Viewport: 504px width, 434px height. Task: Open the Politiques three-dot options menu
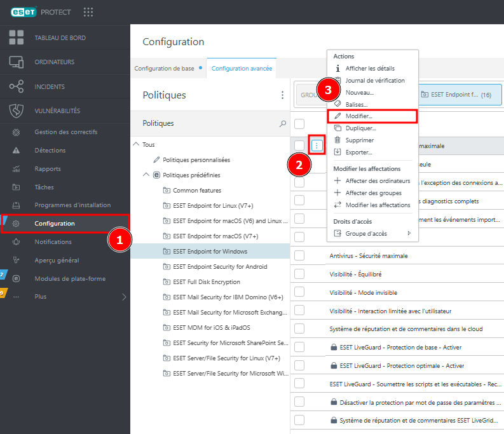pos(282,95)
